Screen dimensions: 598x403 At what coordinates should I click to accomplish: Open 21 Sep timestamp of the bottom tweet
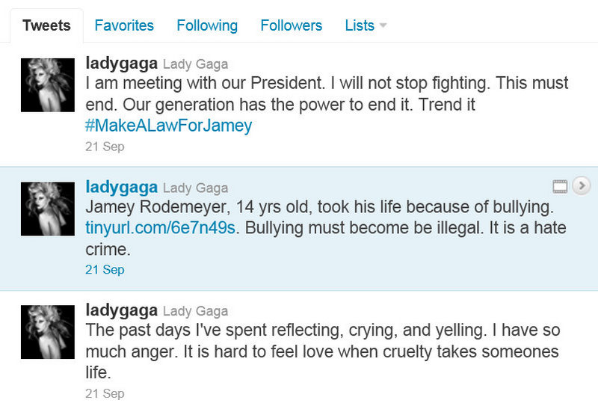(105, 393)
